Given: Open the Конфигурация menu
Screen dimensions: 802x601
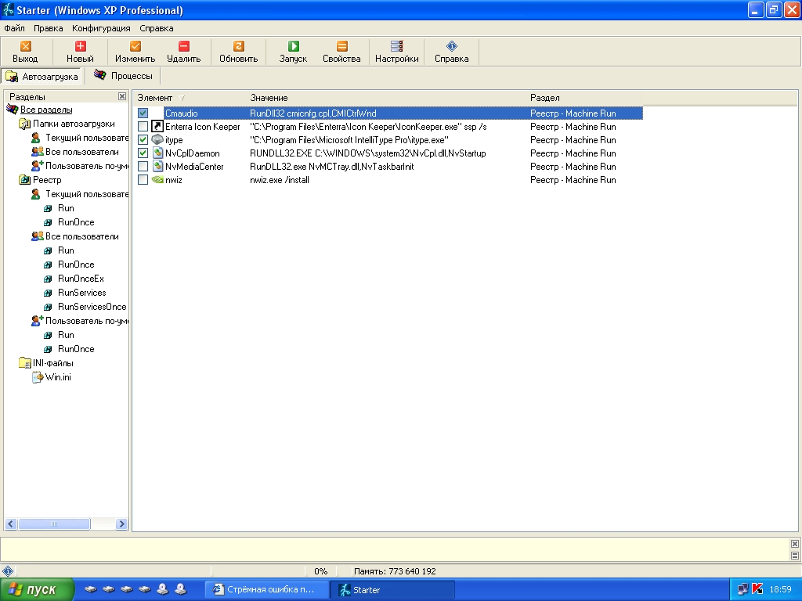Looking at the screenshot, I should point(101,28).
